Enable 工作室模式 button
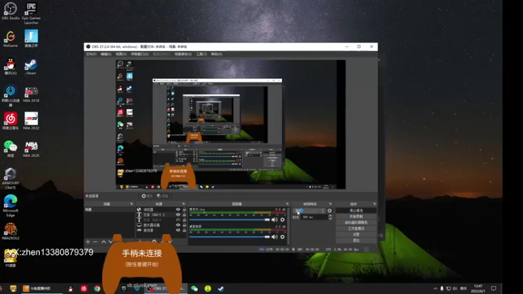The height and width of the screenshot is (294, 523). pyautogui.click(x=356, y=228)
